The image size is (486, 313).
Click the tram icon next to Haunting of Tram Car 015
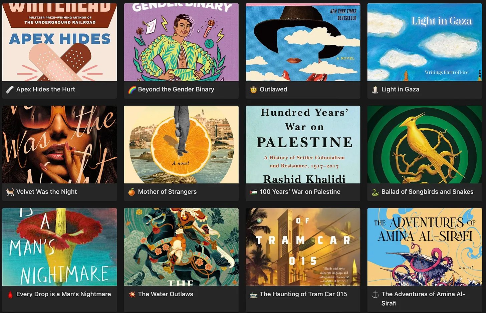point(254,294)
